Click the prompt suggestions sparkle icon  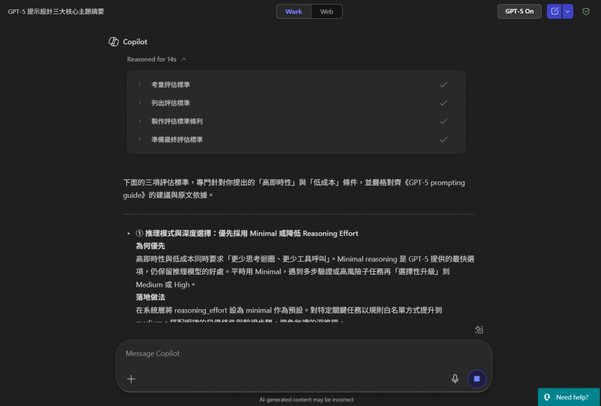(x=479, y=329)
